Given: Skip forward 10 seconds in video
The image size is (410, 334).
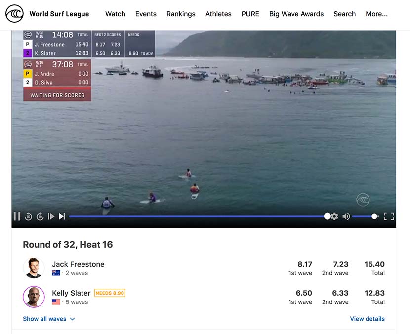Looking at the screenshot, I should 40,216.
